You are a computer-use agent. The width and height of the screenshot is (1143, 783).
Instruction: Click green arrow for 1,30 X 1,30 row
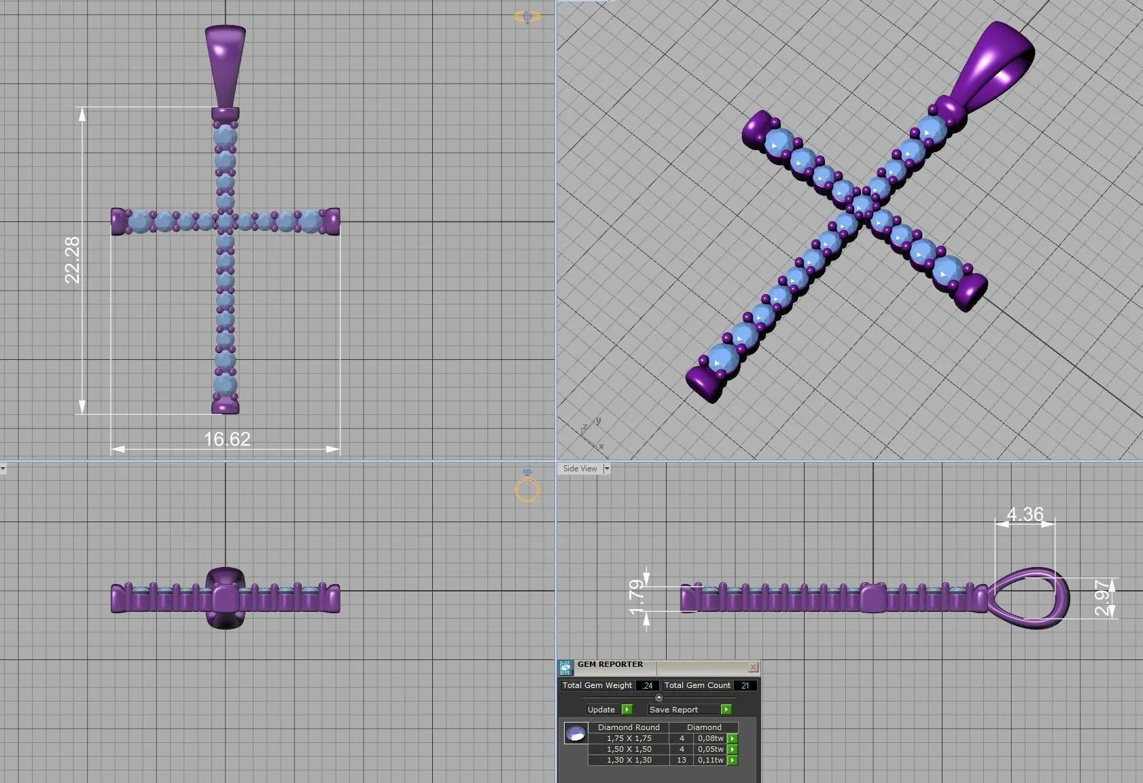pyautogui.click(x=733, y=760)
